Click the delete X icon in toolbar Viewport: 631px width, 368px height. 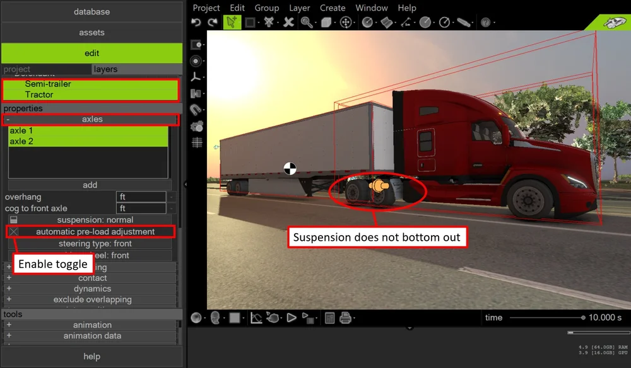pyautogui.click(x=288, y=22)
